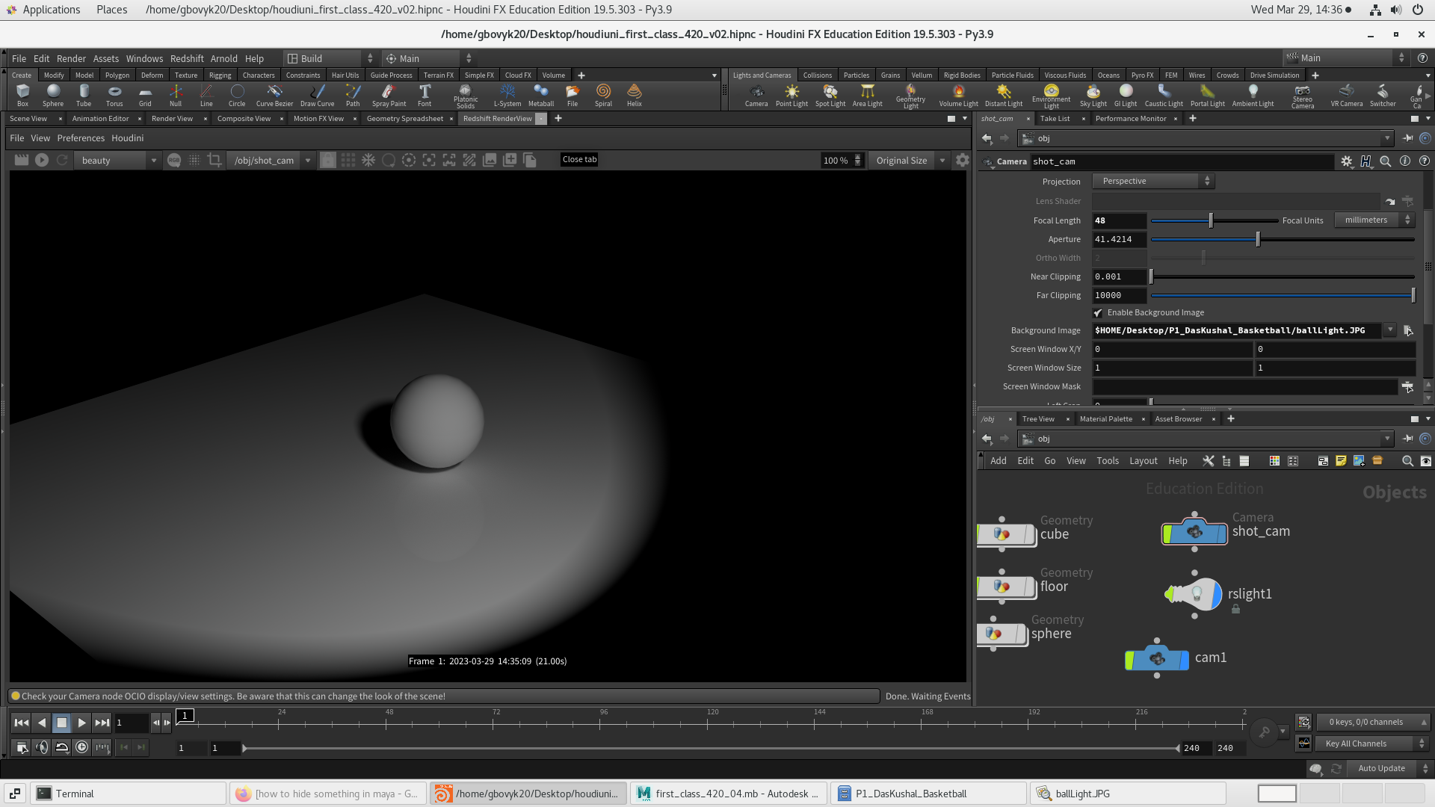Toggle render region crop button
The width and height of the screenshot is (1435, 807).
tap(215, 160)
